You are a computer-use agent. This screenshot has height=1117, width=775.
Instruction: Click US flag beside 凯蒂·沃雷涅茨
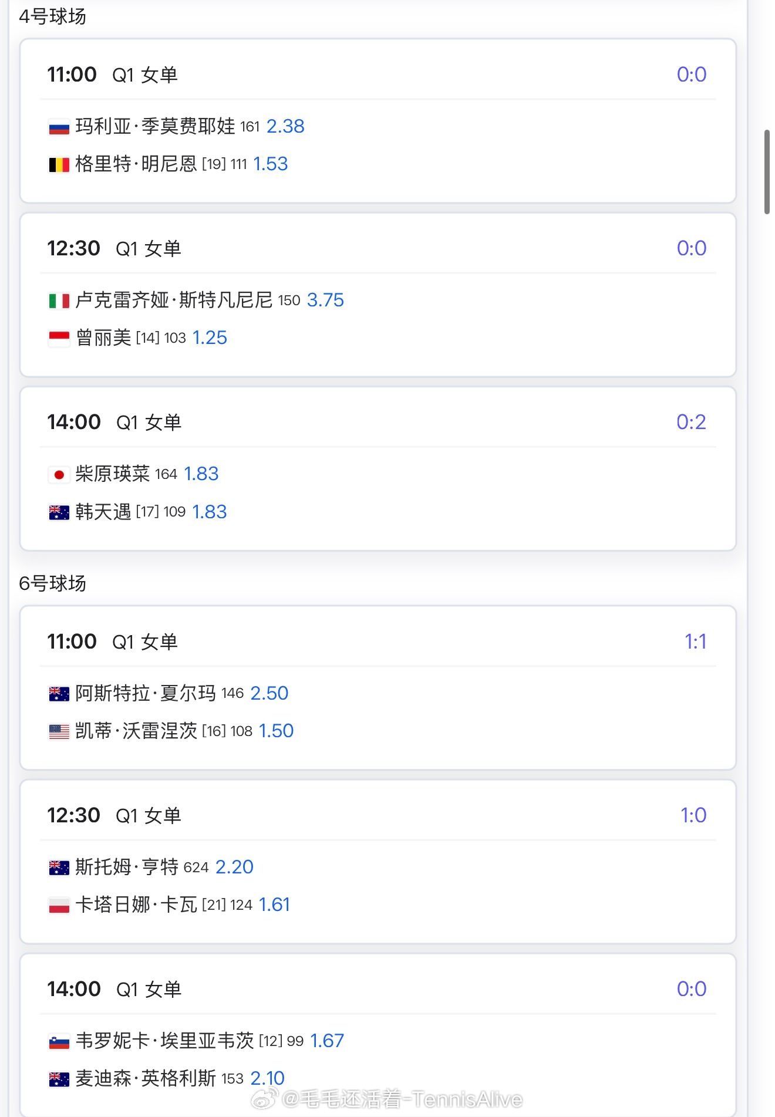point(59,731)
